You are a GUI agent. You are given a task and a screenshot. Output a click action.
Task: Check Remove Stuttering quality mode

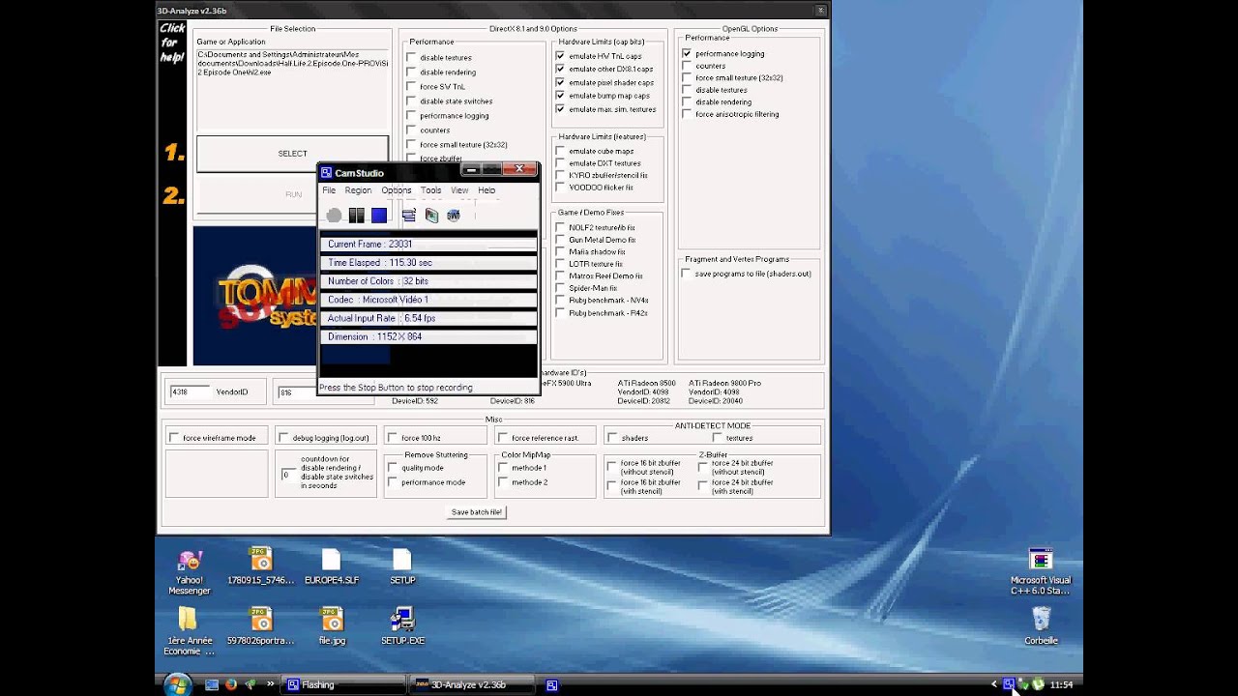(393, 468)
